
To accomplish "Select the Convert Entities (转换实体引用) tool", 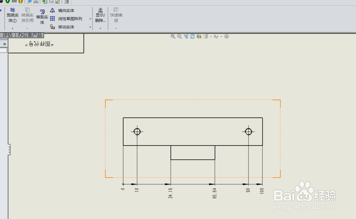I will (27, 16).
